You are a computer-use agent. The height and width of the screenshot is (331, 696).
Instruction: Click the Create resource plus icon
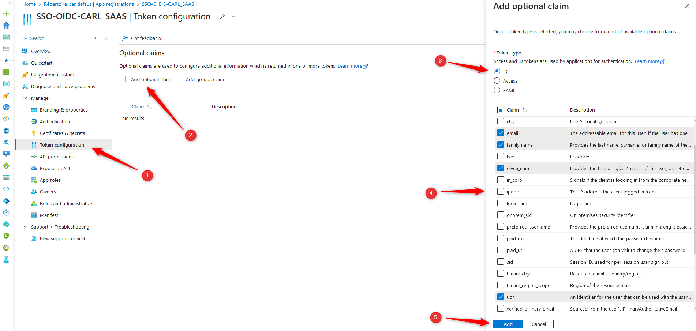6,14
